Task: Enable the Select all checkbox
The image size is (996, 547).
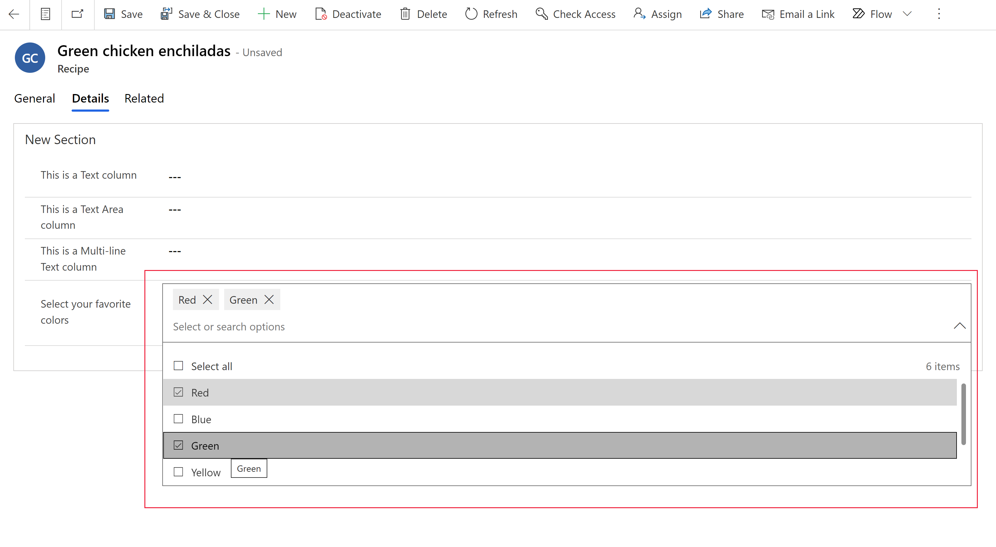Action: 178,366
